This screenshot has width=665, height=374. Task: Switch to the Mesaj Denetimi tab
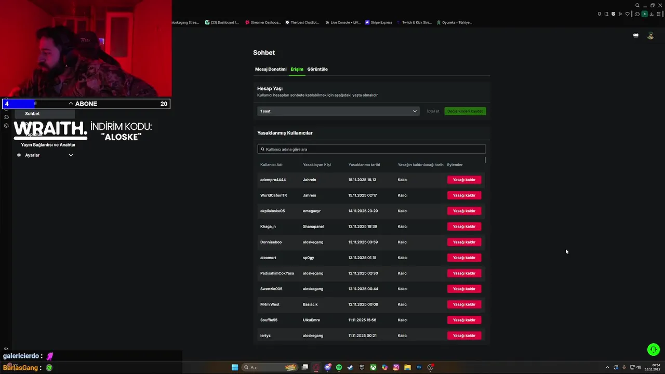pos(271,69)
